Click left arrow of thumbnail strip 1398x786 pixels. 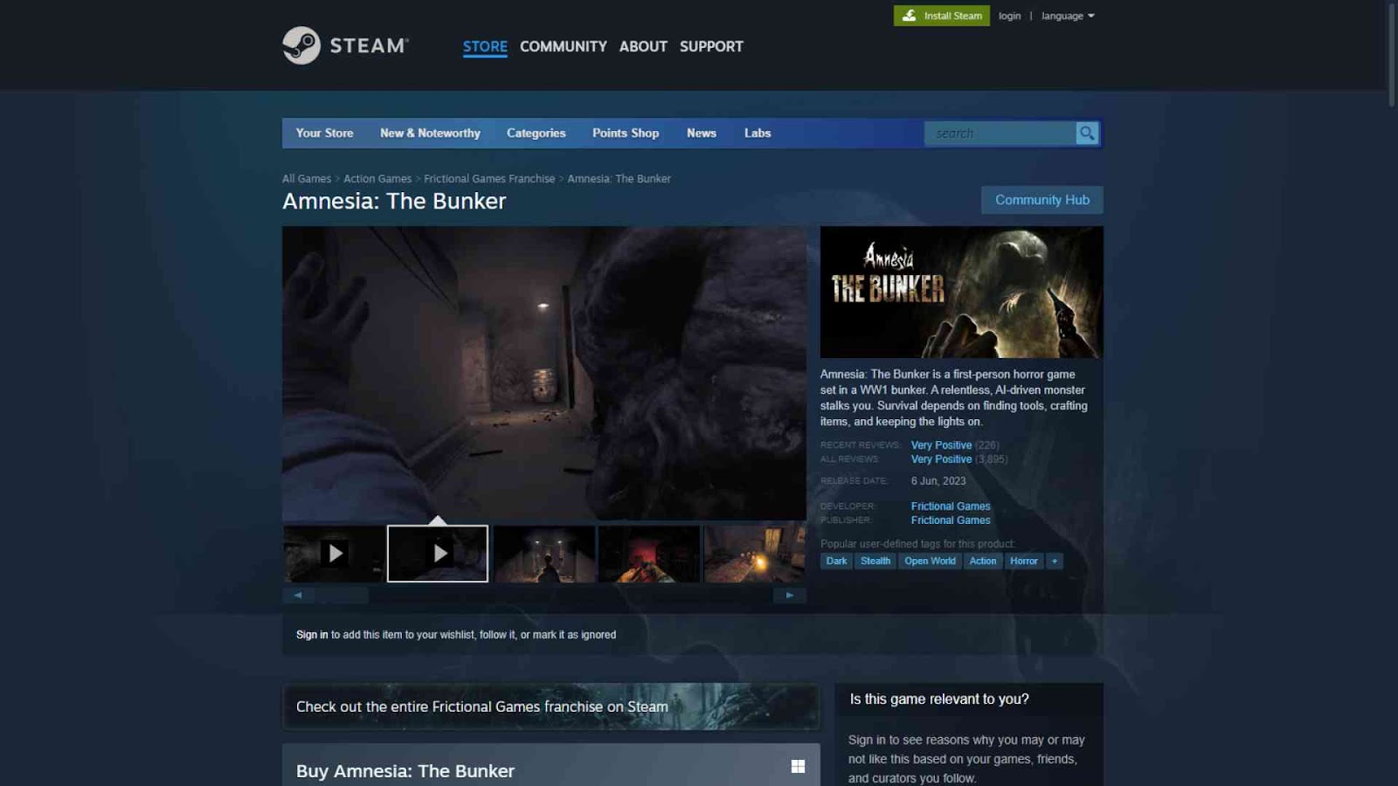pos(298,596)
